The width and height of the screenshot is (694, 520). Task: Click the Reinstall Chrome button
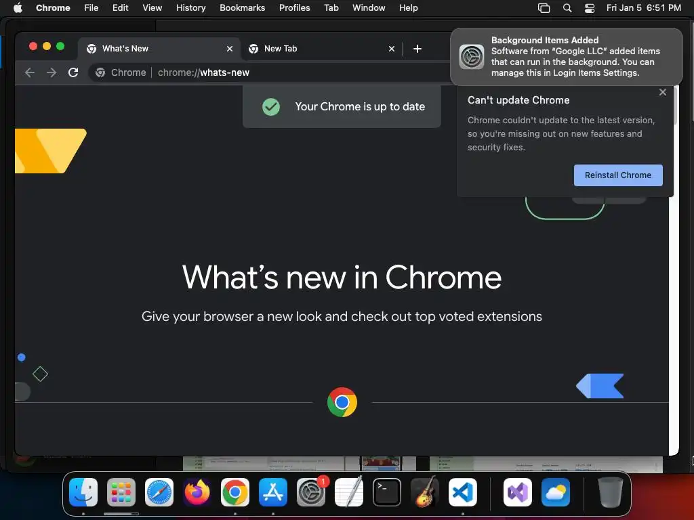pos(618,175)
